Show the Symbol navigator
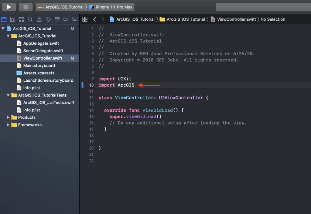This screenshot has width=311, height=214. (21, 19)
